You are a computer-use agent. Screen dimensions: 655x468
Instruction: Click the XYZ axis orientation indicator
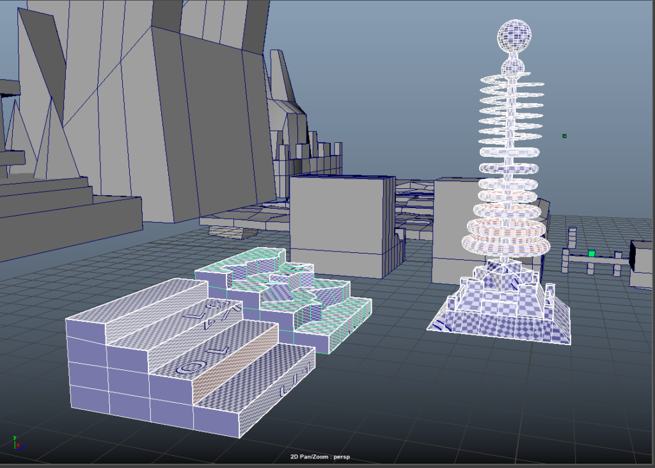tap(16, 442)
